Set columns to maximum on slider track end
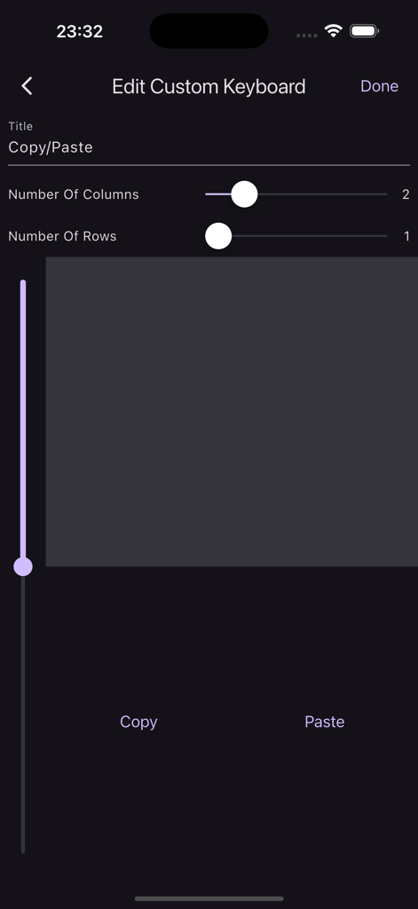Screen dimensions: 418x909 coord(385,194)
